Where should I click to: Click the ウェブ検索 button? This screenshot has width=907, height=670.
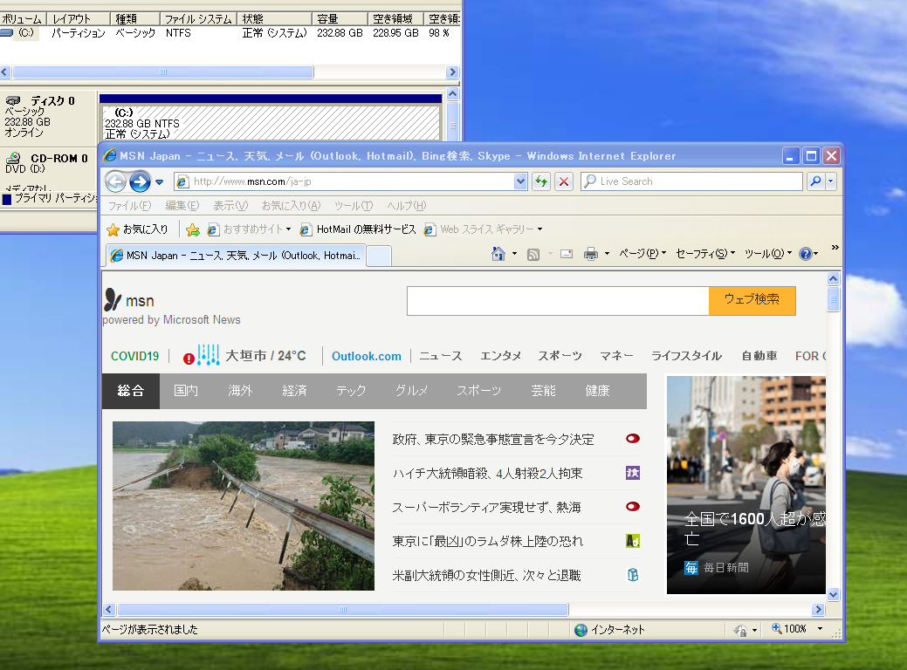[752, 301]
